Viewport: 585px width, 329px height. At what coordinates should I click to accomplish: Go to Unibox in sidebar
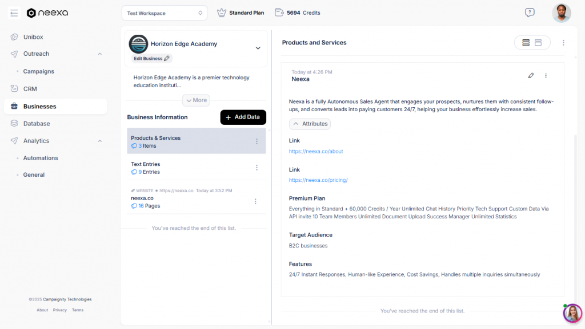point(33,37)
